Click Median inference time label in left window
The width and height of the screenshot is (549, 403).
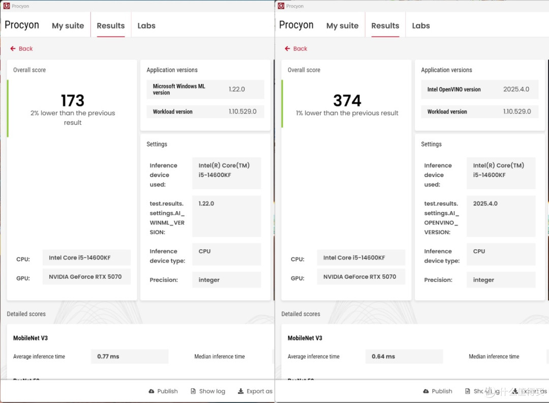click(x=220, y=356)
